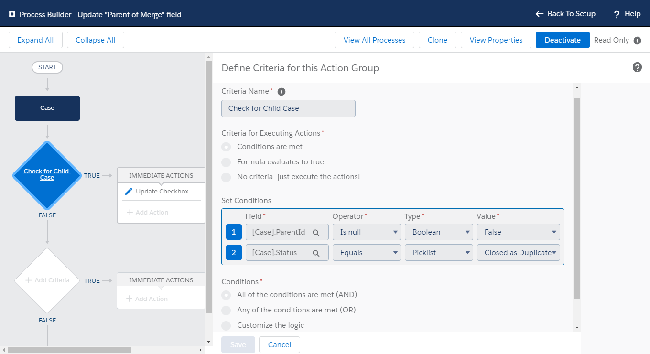The image size is (650, 354).
Task: Click the condition number 1 badge
Action: click(234, 232)
